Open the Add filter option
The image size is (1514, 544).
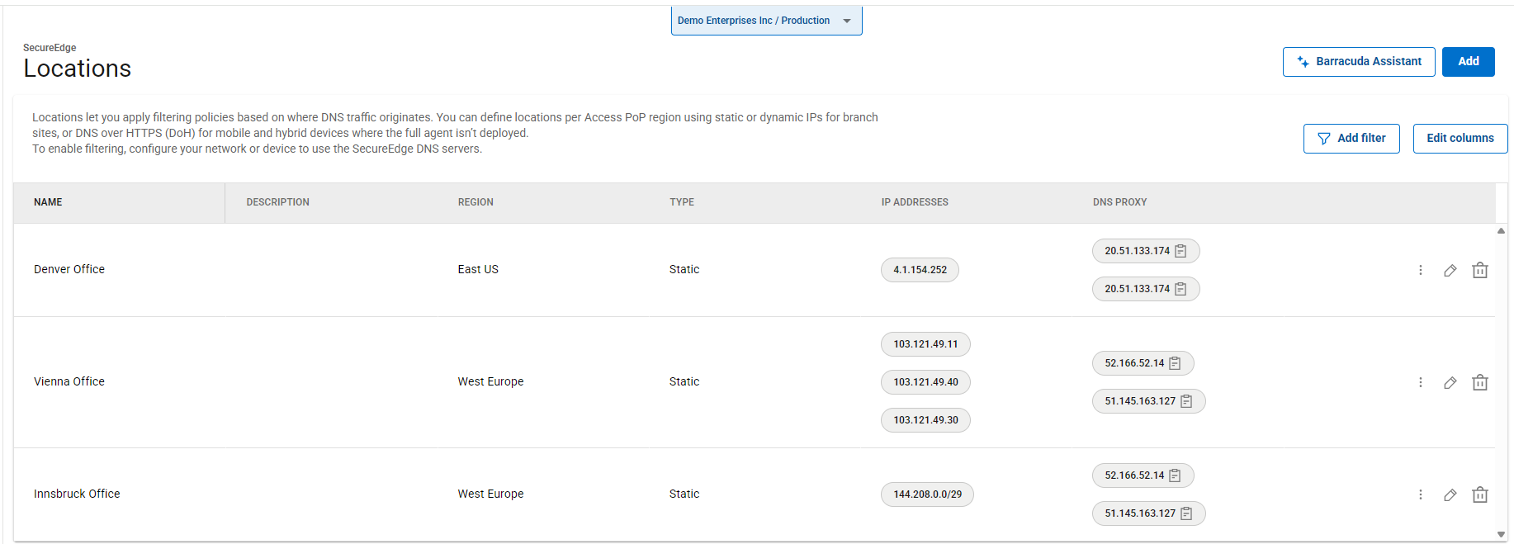1351,139
